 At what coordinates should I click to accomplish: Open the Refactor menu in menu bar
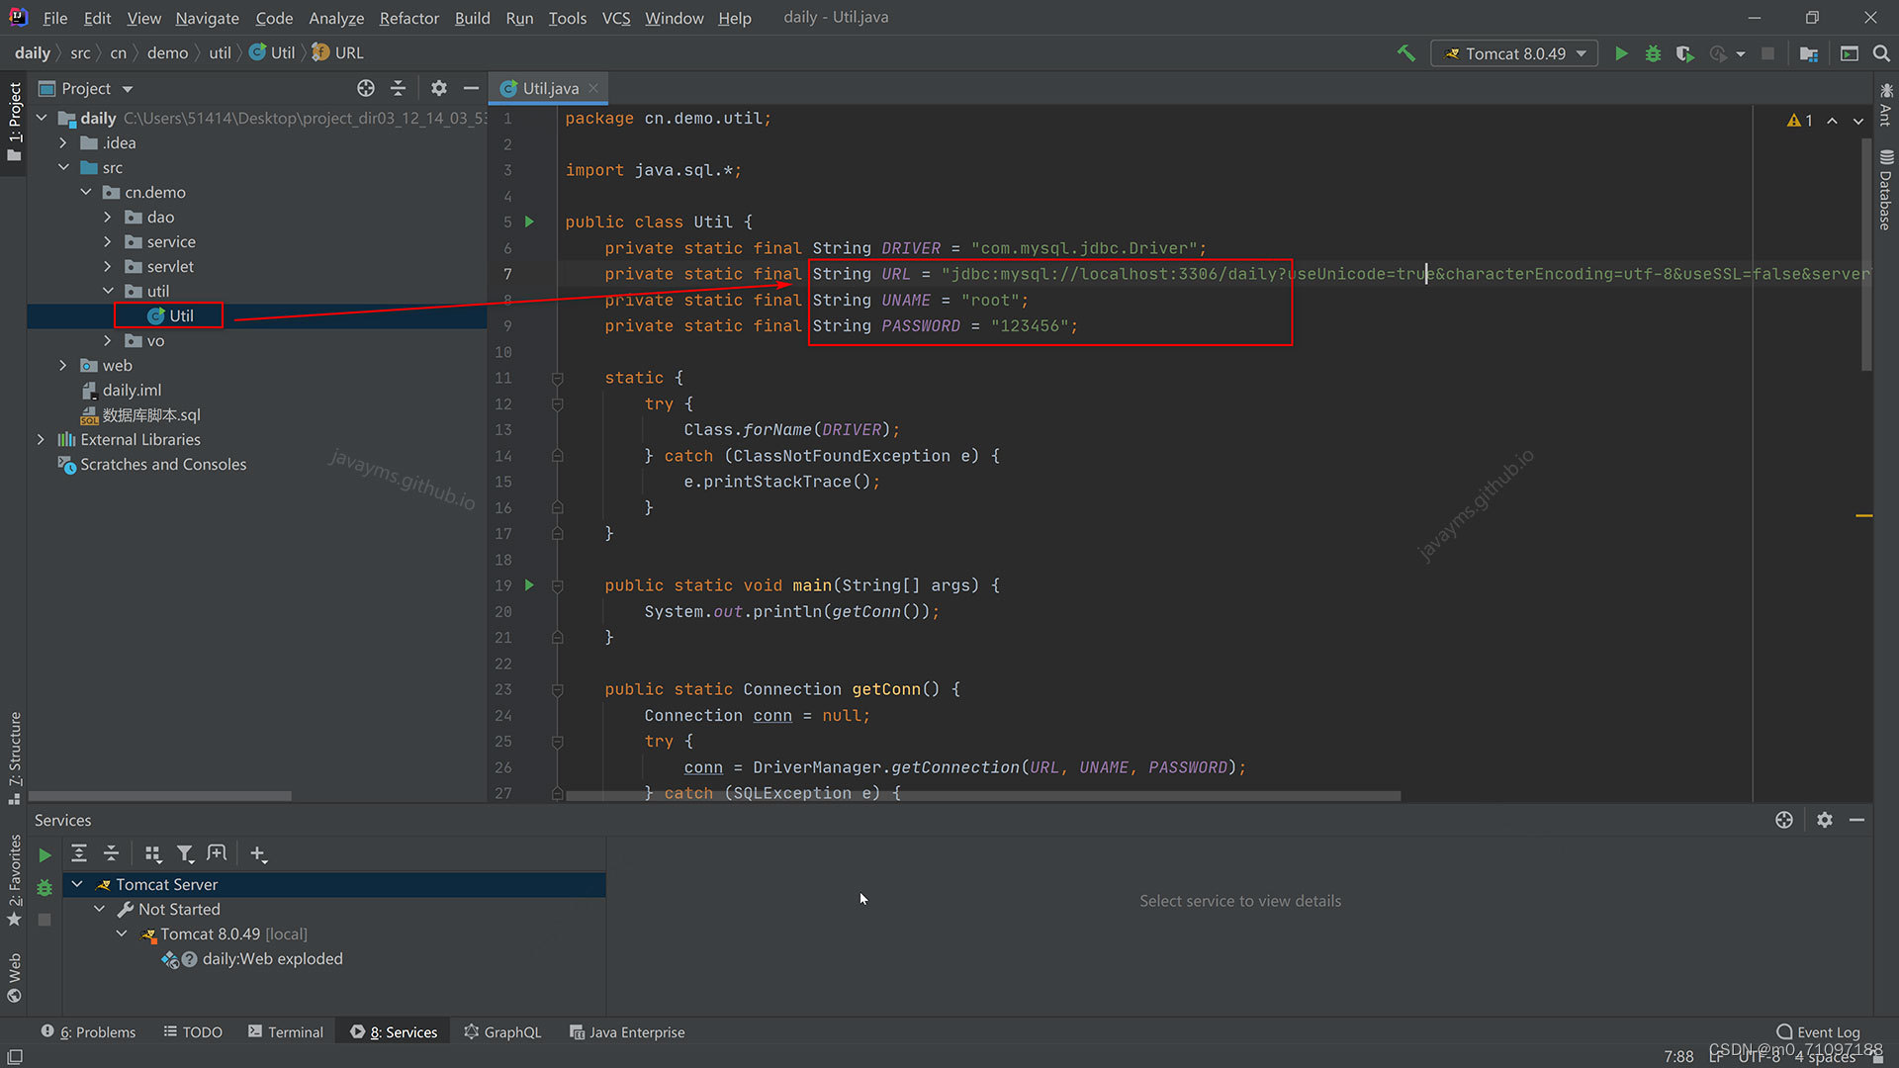(x=408, y=17)
